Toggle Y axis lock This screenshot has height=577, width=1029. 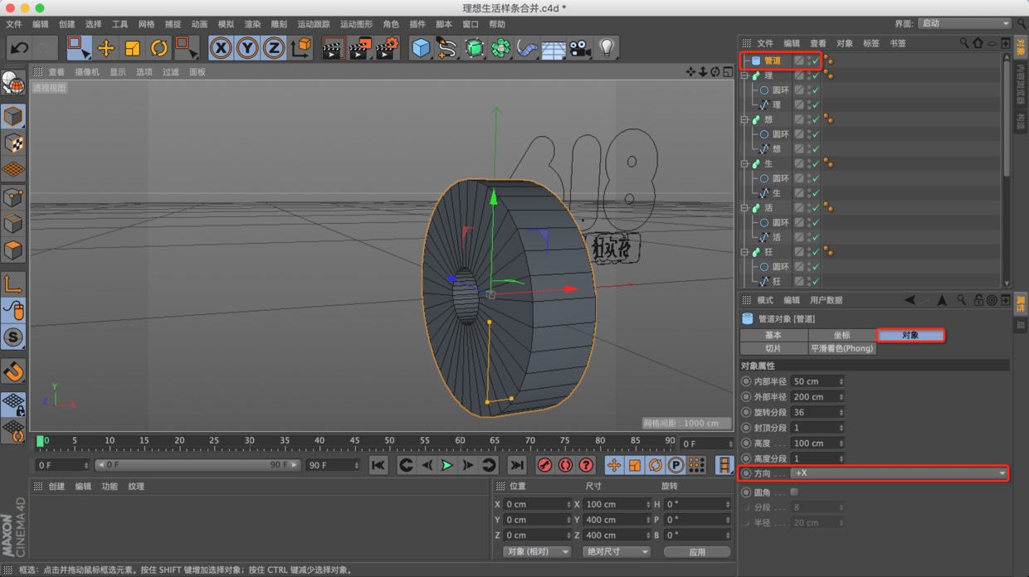click(x=247, y=48)
